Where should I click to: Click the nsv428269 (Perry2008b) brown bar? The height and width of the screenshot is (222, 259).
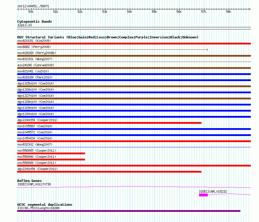(x=134, y=56)
